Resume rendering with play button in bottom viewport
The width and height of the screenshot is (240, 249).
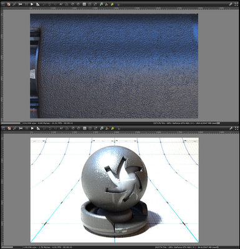pos(32,128)
